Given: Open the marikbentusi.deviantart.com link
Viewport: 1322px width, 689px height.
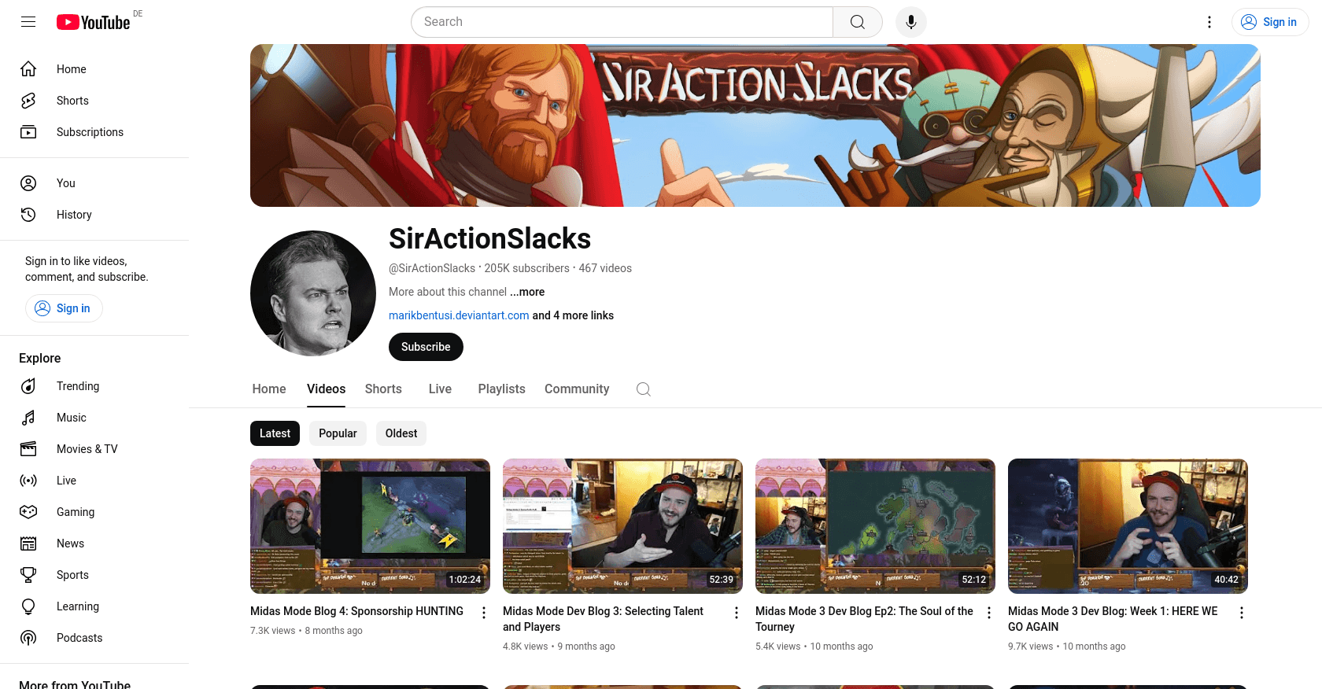Looking at the screenshot, I should 459,315.
